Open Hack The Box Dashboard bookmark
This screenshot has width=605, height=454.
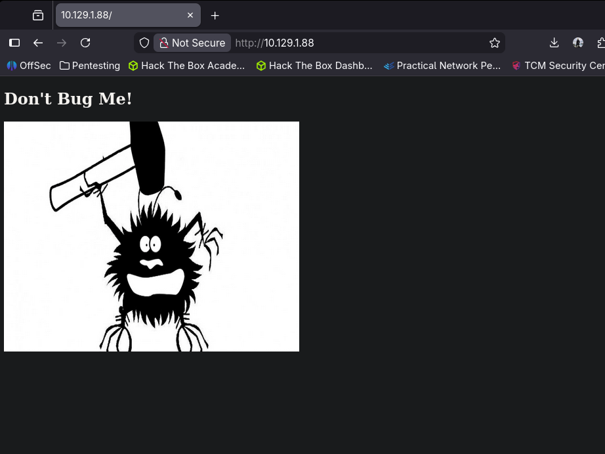[314, 66]
